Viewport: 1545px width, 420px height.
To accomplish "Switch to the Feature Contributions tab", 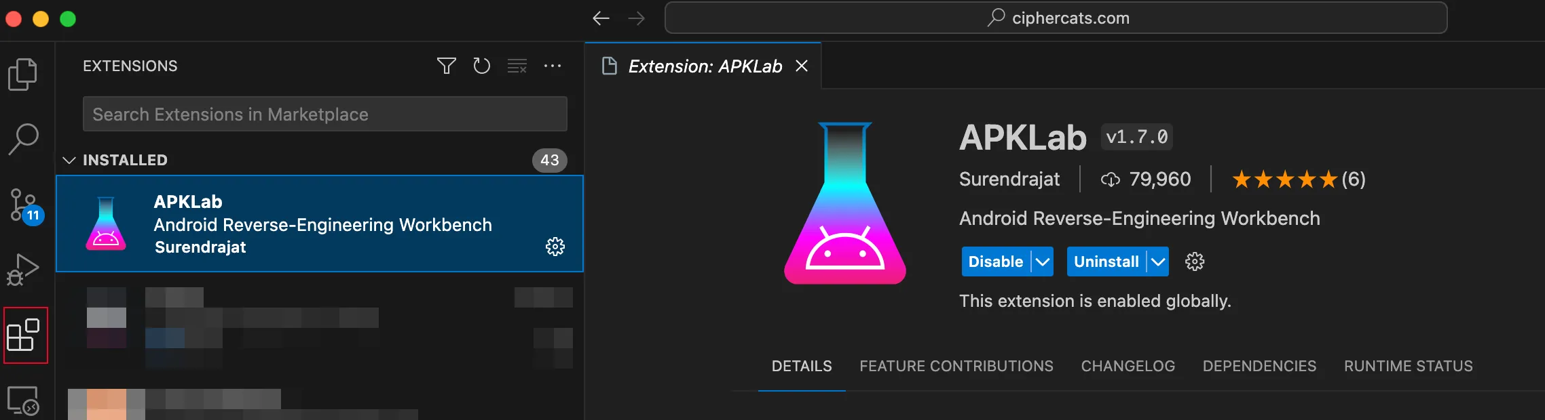I will pyautogui.click(x=956, y=366).
